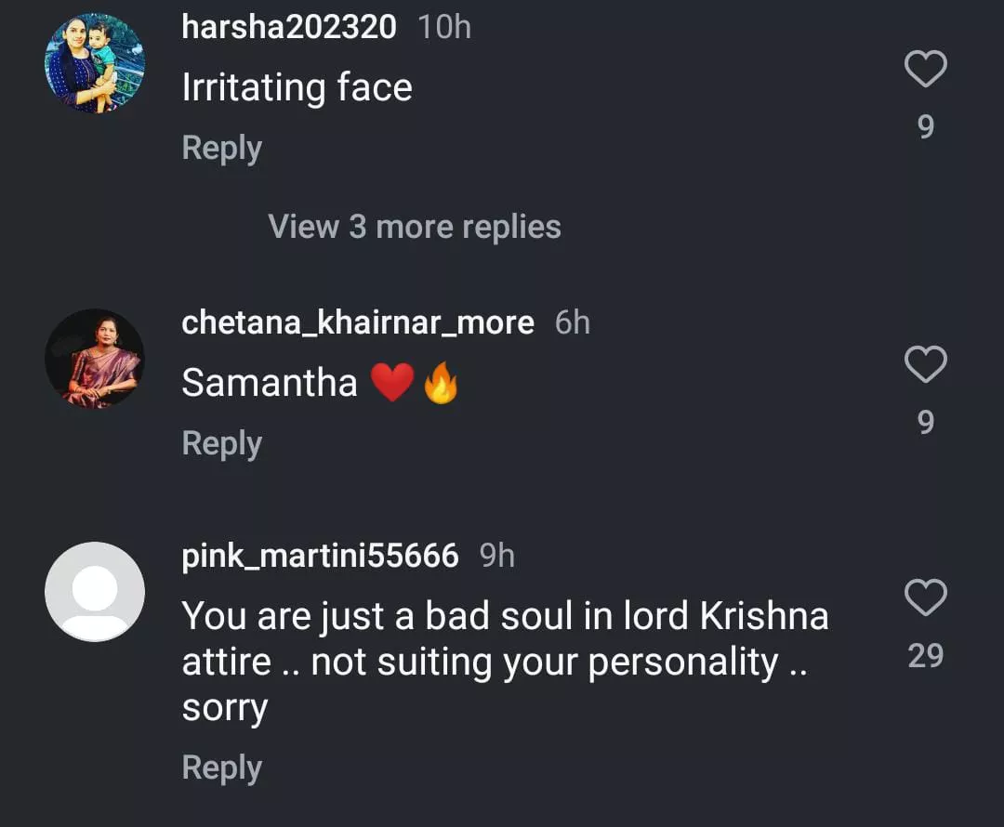Reply to chetana_khairnar_more's Samantha comment
Viewport: 1004px width, 827px height.
click(221, 444)
